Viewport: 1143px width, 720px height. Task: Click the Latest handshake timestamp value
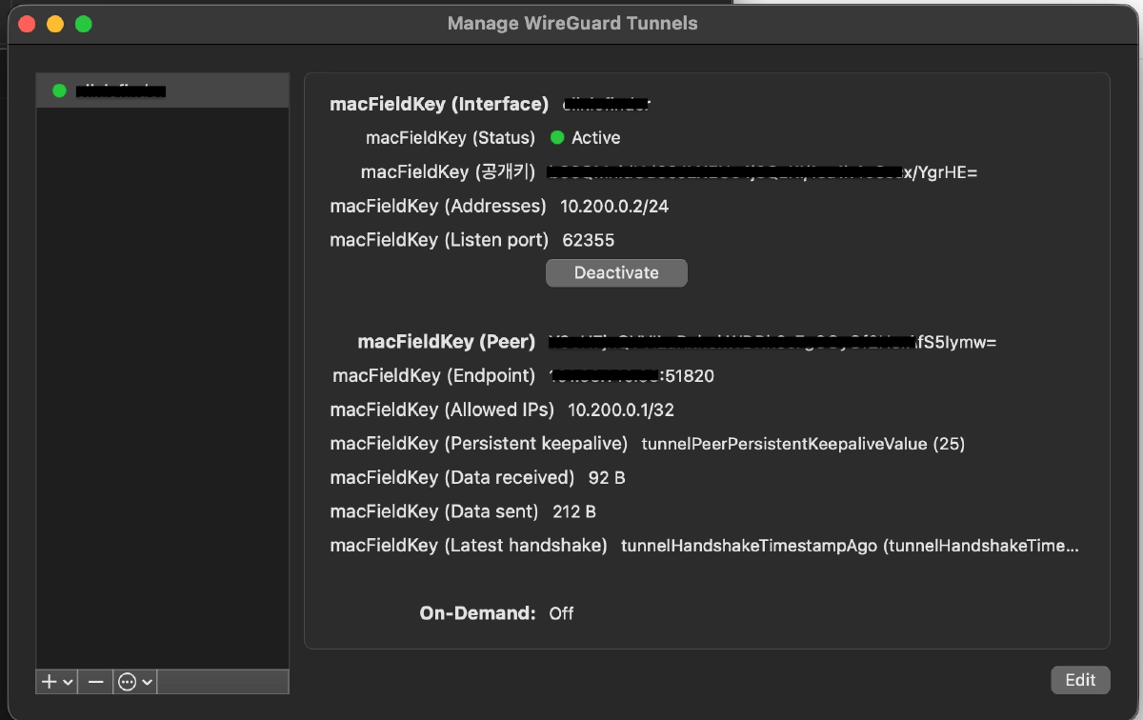(850, 546)
